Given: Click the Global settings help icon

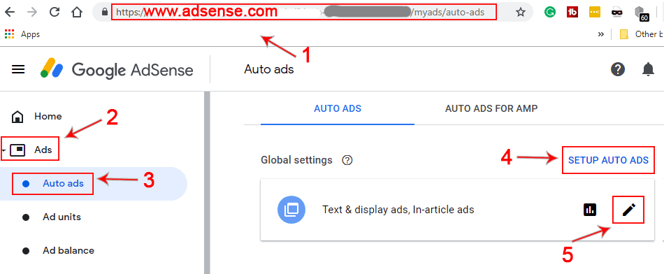Looking at the screenshot, I should (x=347, y=161).
